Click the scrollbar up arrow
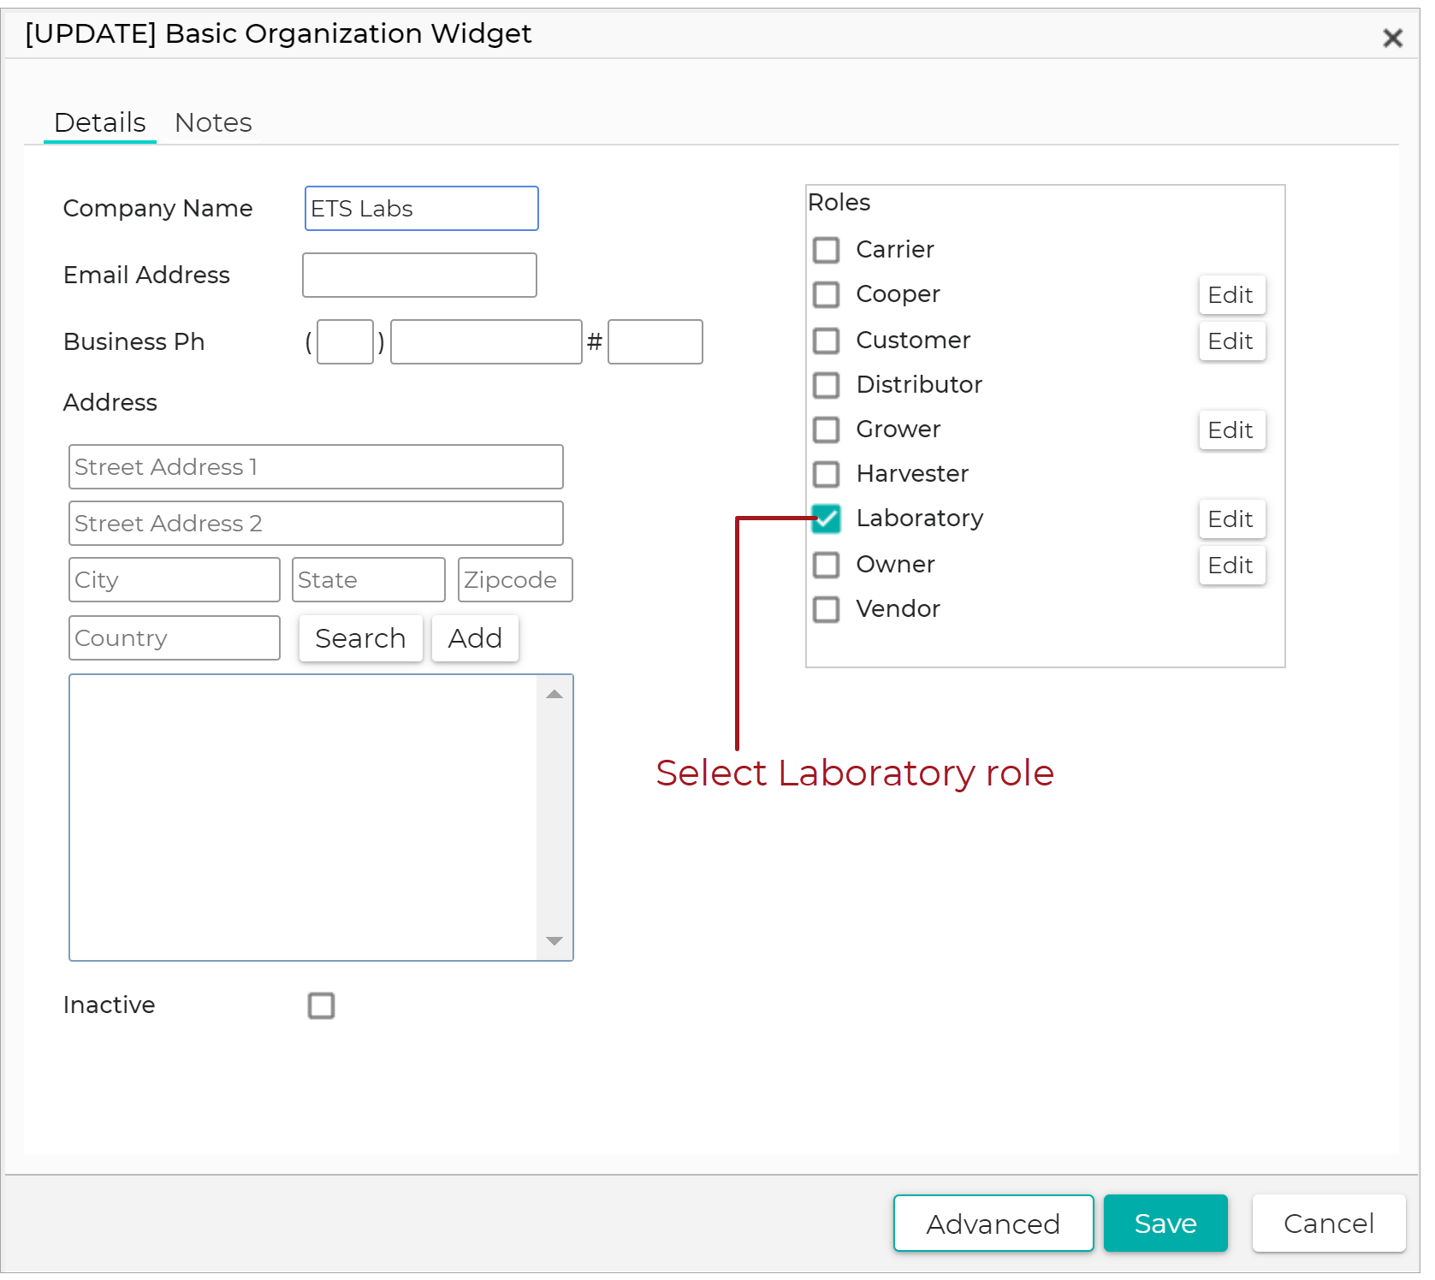This screenshot has height=1280, width=1435. 554,694
